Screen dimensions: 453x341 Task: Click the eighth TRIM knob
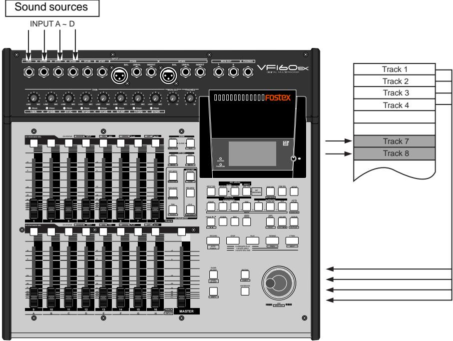point(155,98)
